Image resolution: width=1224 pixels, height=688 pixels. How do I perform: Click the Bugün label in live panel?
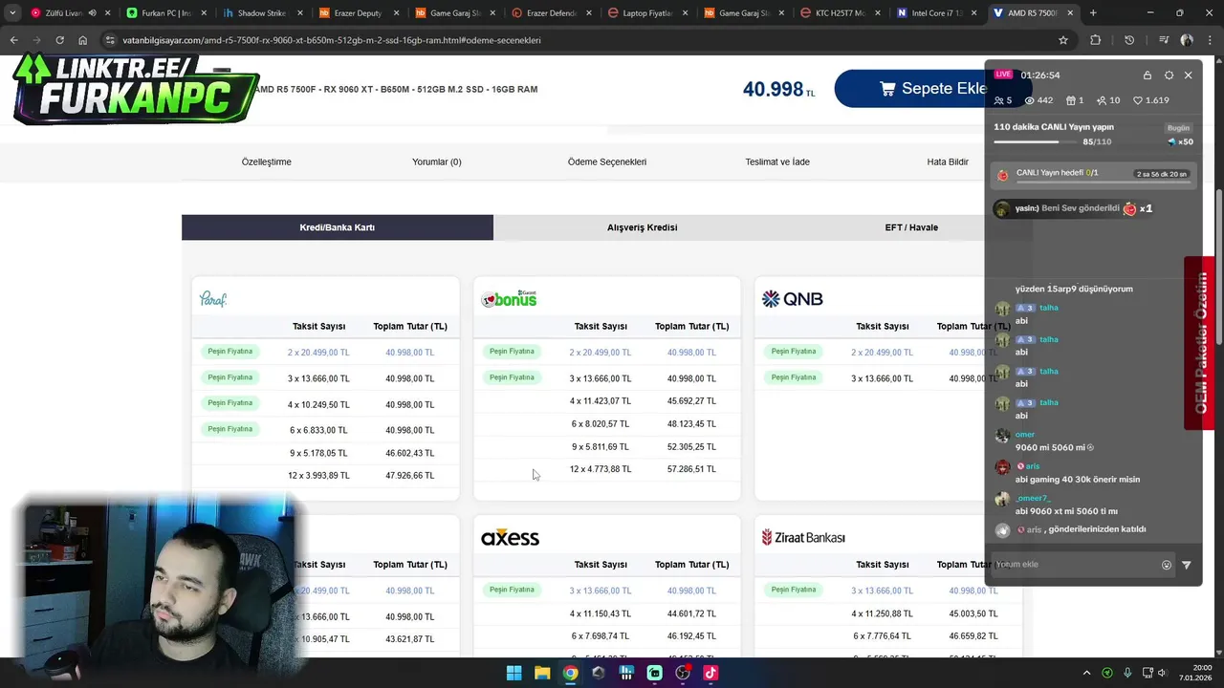point(1179,128)
